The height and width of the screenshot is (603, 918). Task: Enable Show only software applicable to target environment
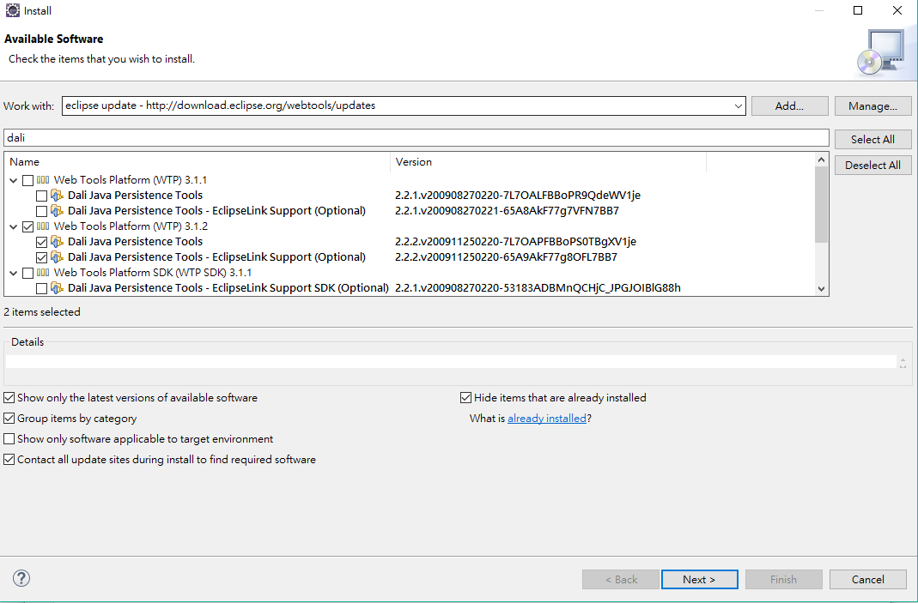(9, 439)
